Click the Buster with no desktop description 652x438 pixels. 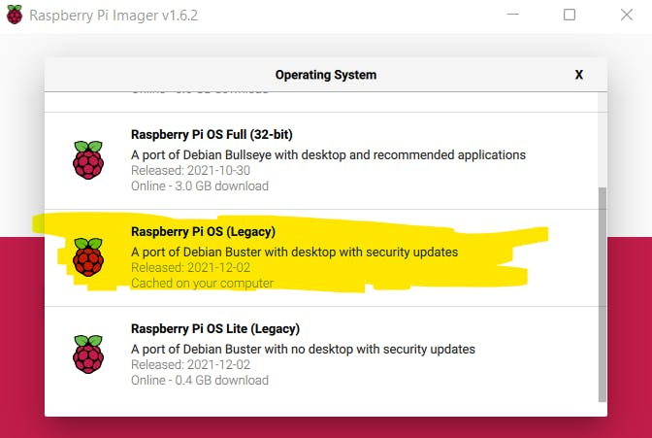303,349
